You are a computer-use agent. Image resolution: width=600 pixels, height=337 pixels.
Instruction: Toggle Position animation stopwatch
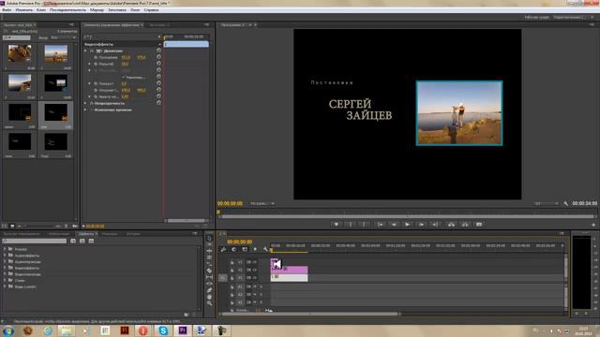[96, 57]
